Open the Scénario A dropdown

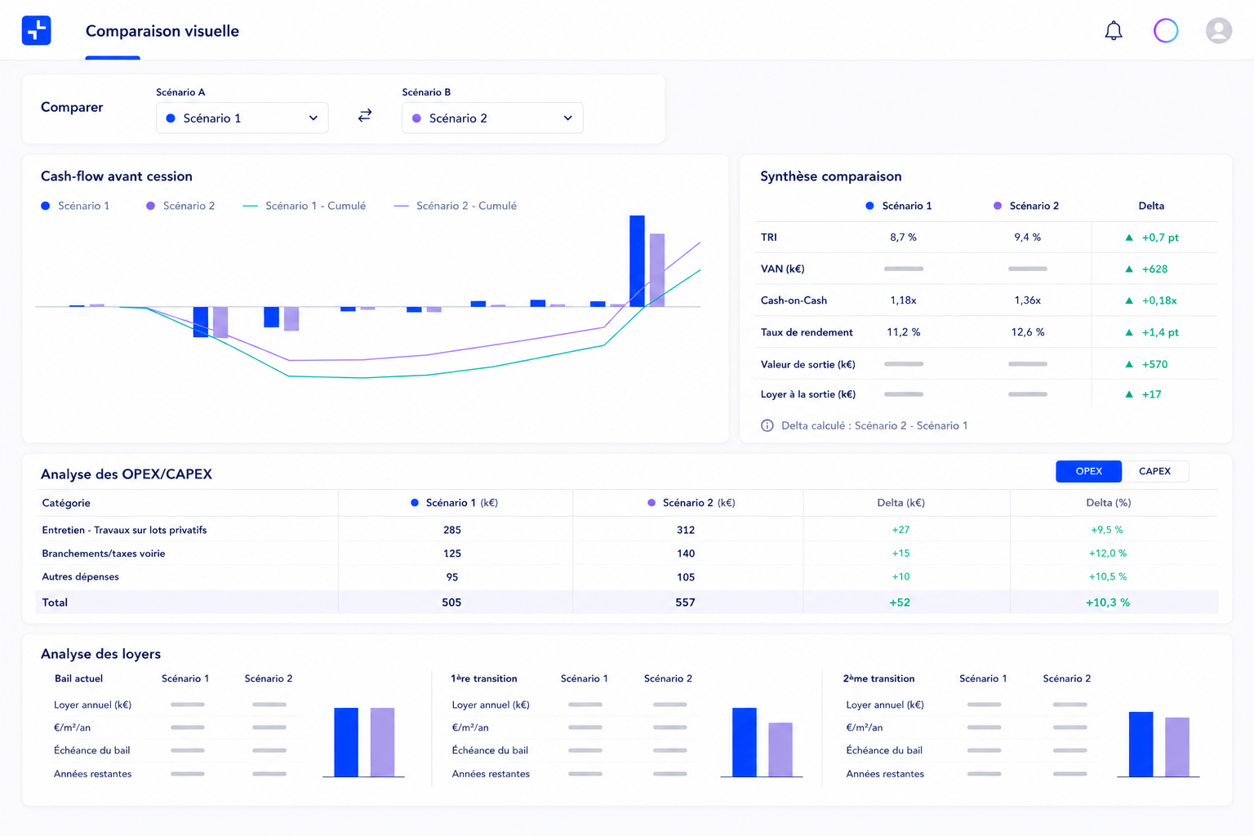click(x=242, y=118)
